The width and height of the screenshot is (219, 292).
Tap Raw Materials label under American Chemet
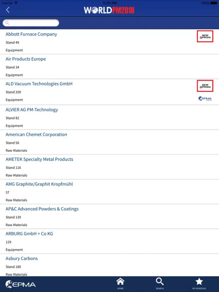pyautogui.click(x=16, y=150)
